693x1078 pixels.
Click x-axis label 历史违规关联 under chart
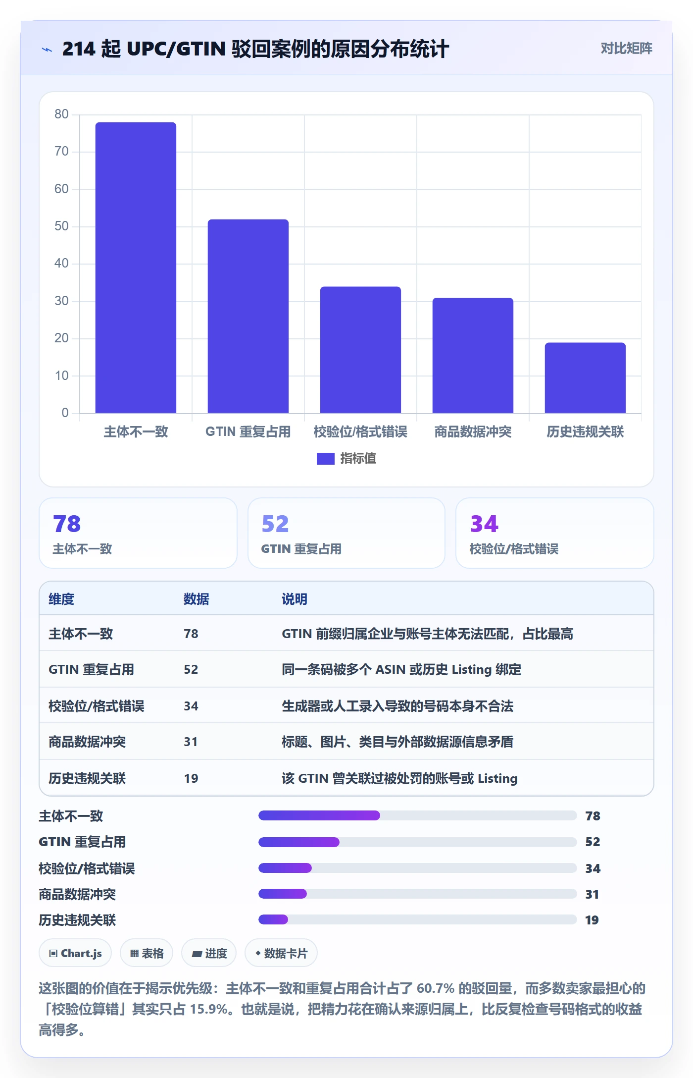pos(585,431)
